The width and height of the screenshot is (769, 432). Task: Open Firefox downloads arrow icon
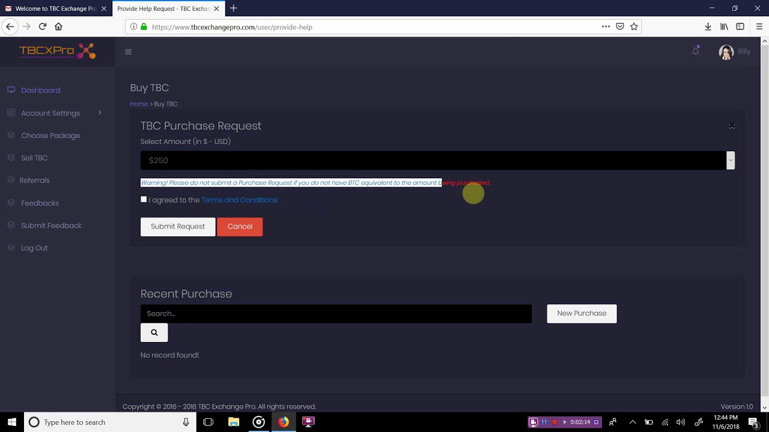pos(708,26)
